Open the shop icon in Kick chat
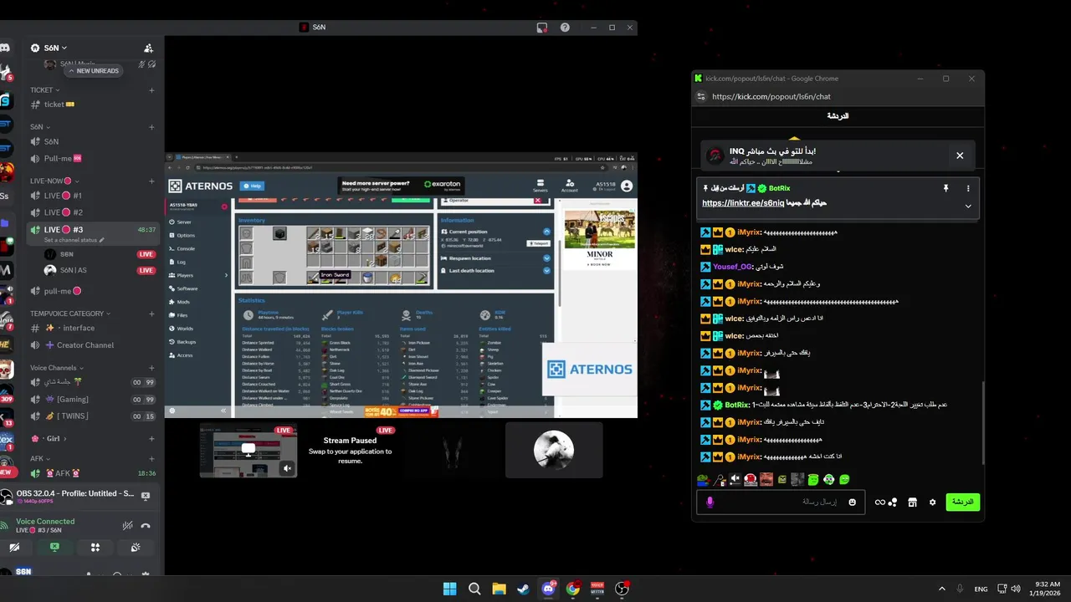This screenshot has width=1071, height=602. (x=912, y=503)
